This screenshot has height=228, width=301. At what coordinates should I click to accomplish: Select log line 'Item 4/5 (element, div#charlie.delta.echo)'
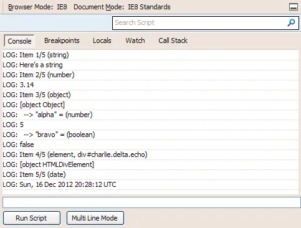[150, 154]
